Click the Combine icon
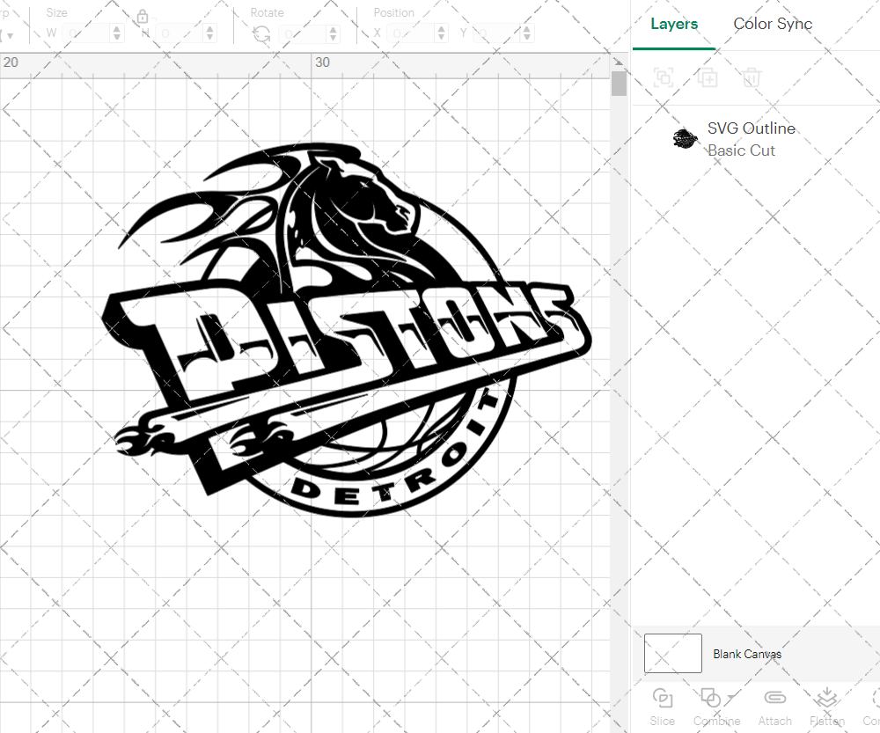Image resolution: width=880 pixels, height=733 pixels. point(711,697)
